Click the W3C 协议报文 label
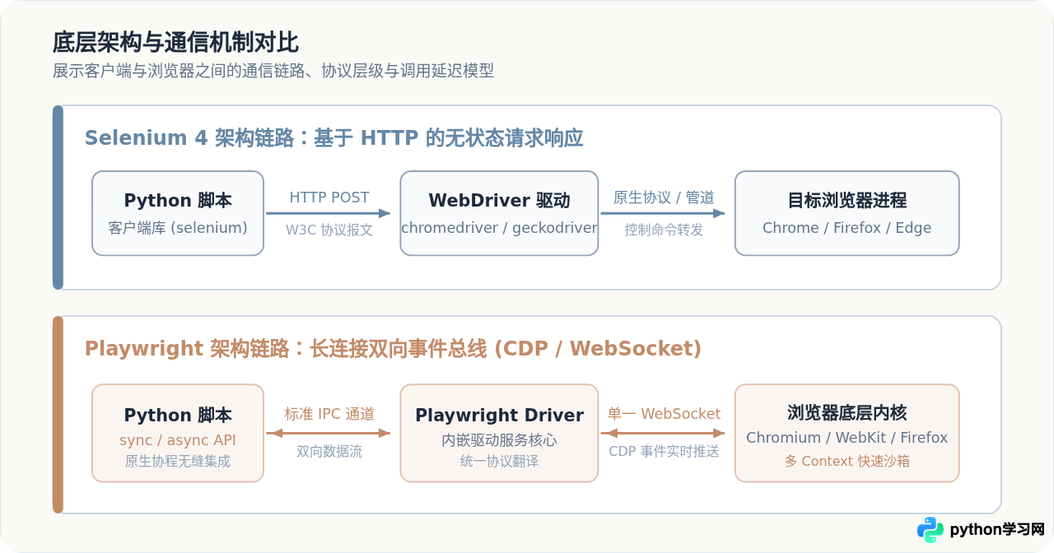 pos(329,230)
